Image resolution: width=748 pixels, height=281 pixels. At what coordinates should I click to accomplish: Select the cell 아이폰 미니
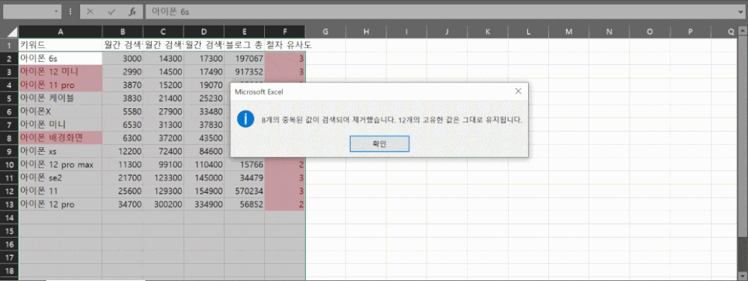click(x=60, y=125)
